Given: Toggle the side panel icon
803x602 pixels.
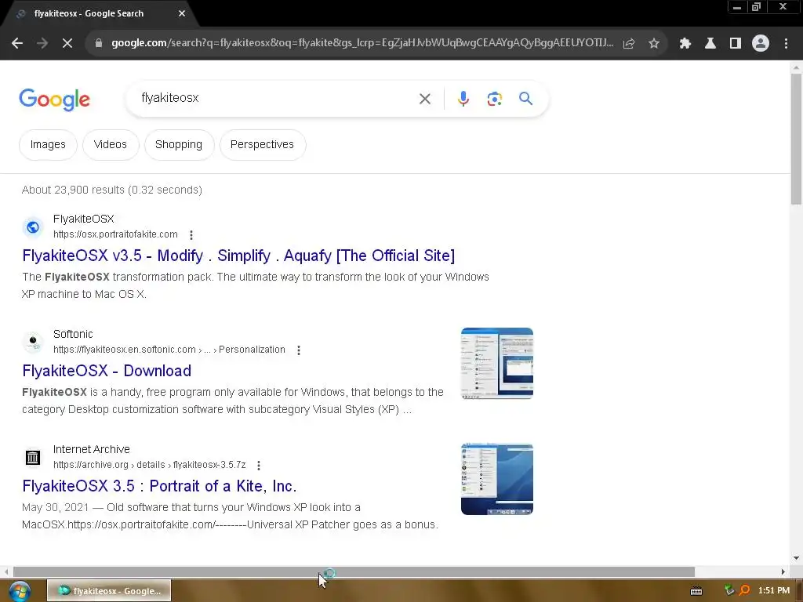Looking at the screenshot, I should pyautogui.click(x=736, y=44).
